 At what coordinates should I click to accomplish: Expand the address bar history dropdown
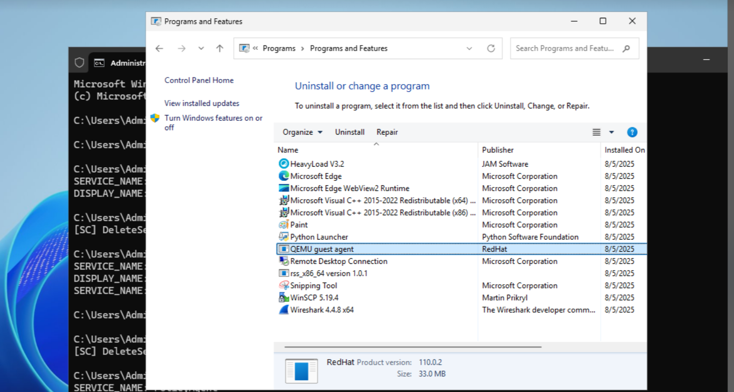[x=469, y=49]
